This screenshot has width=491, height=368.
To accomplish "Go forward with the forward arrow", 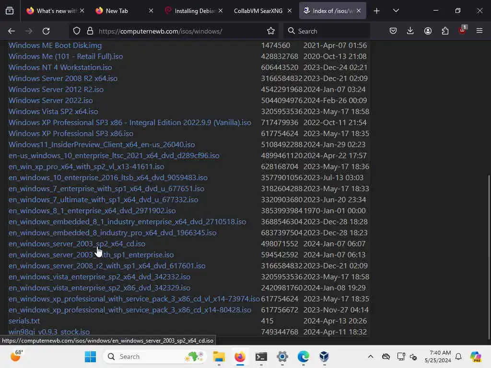I will click(29, 31).
